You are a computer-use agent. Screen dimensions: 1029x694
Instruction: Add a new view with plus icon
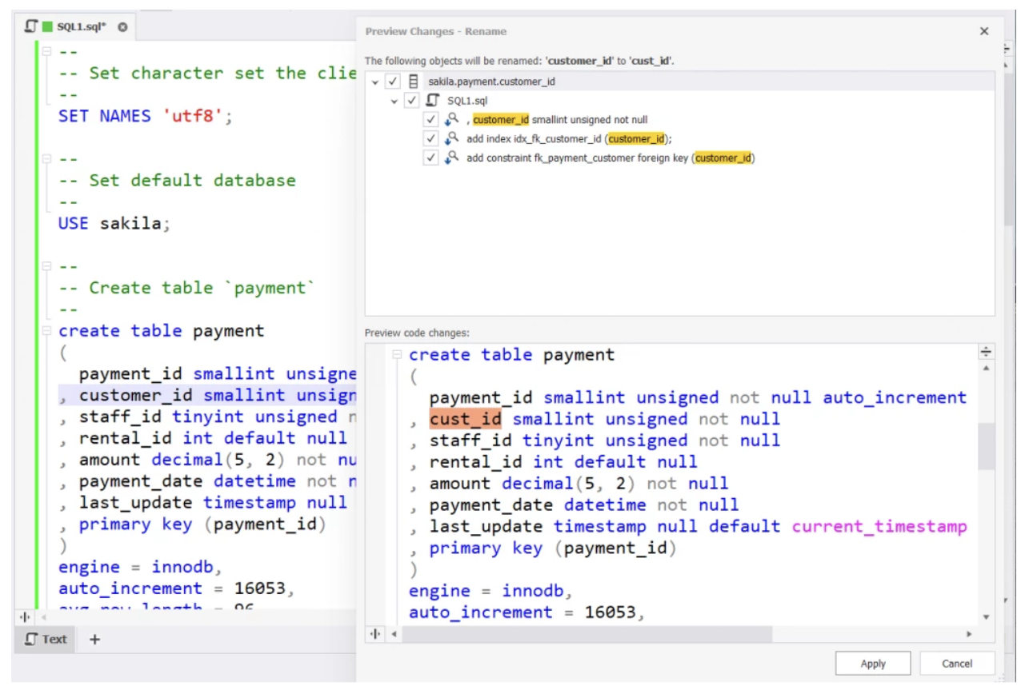[94, 639]
